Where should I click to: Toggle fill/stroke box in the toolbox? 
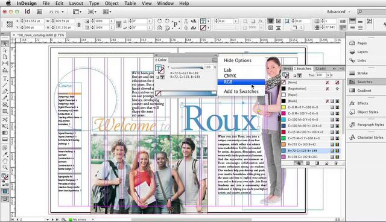pyautogui.click(x=5, y=176)
